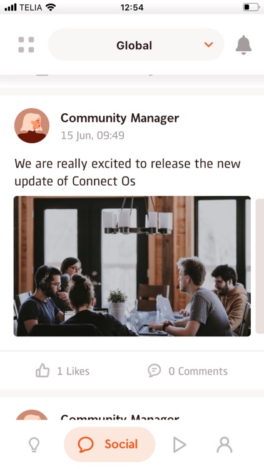Open the Community Manager author name
The image size is (264, 469).
pyautogui.click(x=119, y=118)
